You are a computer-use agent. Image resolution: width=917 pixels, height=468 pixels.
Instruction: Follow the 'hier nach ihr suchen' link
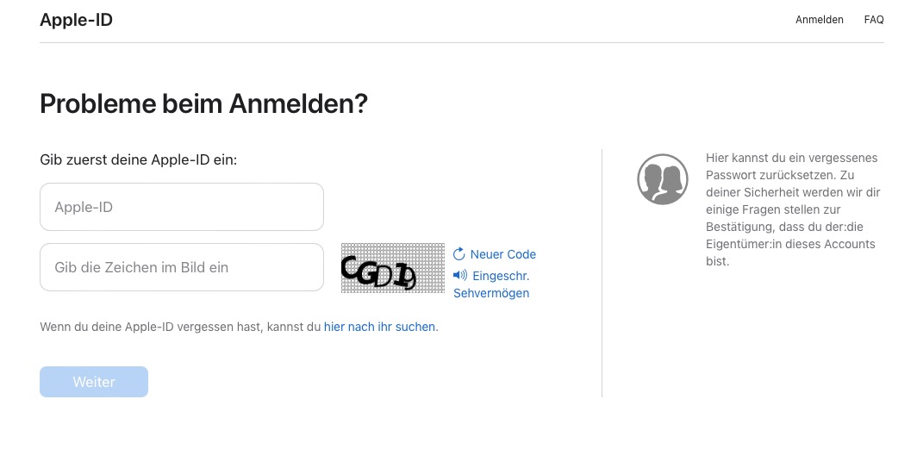(x=379, y=327)
